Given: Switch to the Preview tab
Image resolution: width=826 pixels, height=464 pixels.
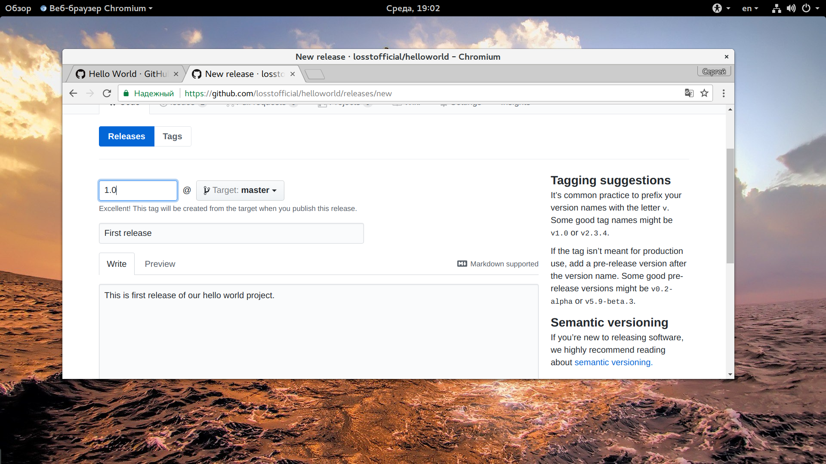Looking at the screenshot, I should (x=160, y=264).
